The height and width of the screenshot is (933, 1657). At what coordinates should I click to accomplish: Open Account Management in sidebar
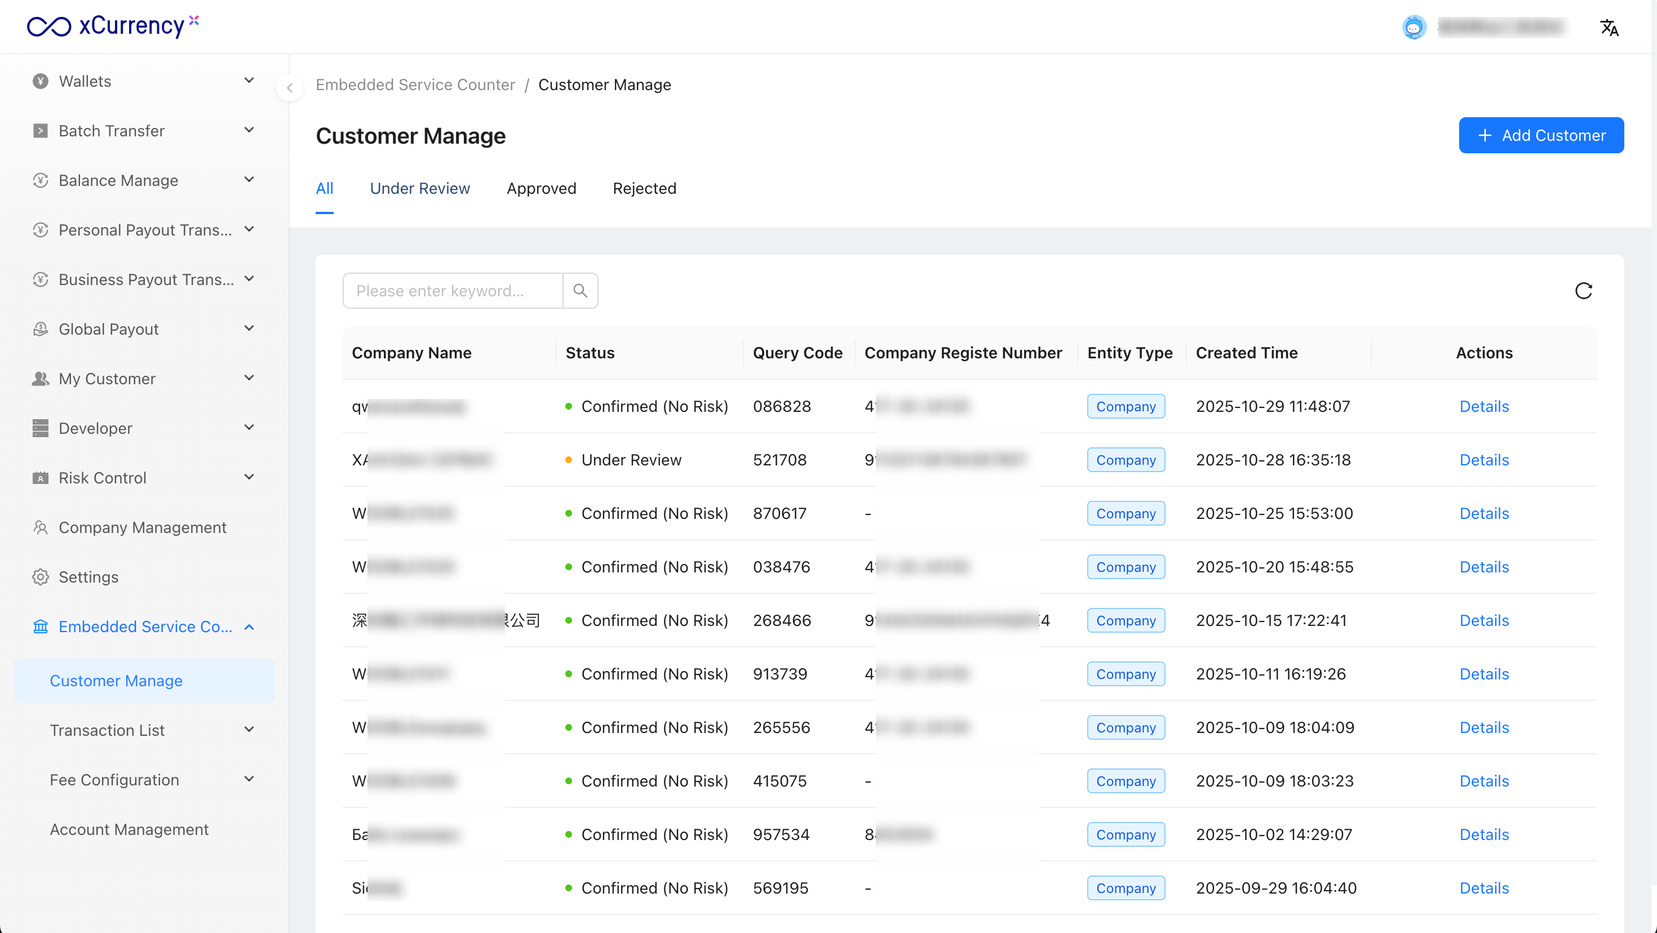pos(129,829)
